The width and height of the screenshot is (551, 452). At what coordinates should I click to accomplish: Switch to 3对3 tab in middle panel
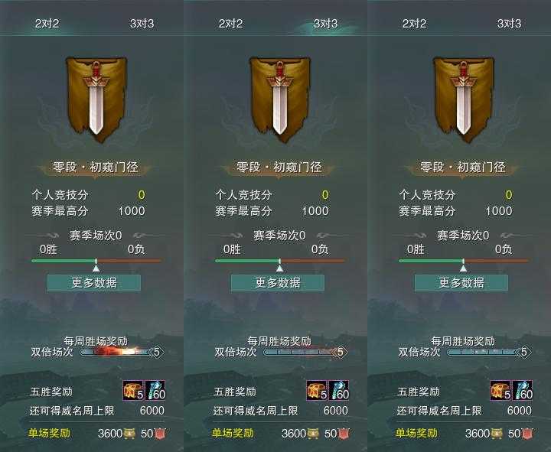(x=326, y=24)
